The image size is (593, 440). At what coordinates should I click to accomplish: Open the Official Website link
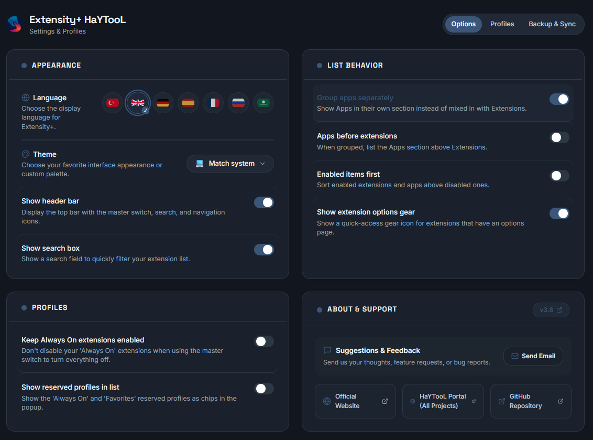pos(355,401)
